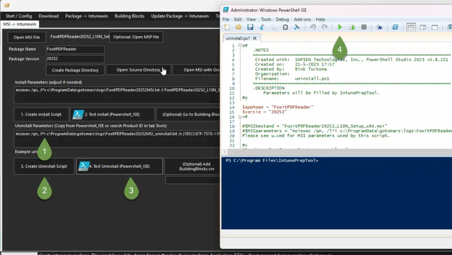Viewport: 452px width, 255px height.
Task: Open the Add-ons menu
Action: click(x=302, y=19)
